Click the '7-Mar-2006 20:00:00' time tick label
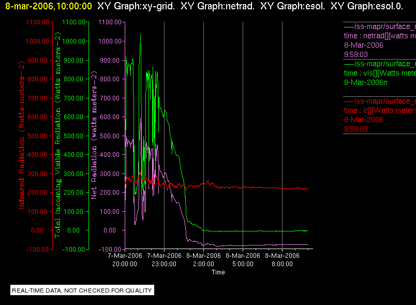 point(125,259)
